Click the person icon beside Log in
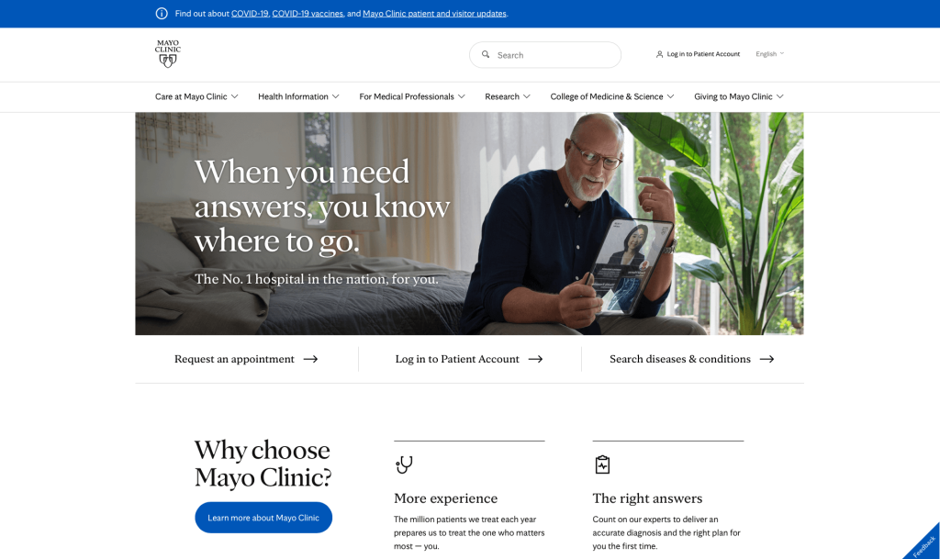Viewport: 940px width, 559px height. point(659,54)
